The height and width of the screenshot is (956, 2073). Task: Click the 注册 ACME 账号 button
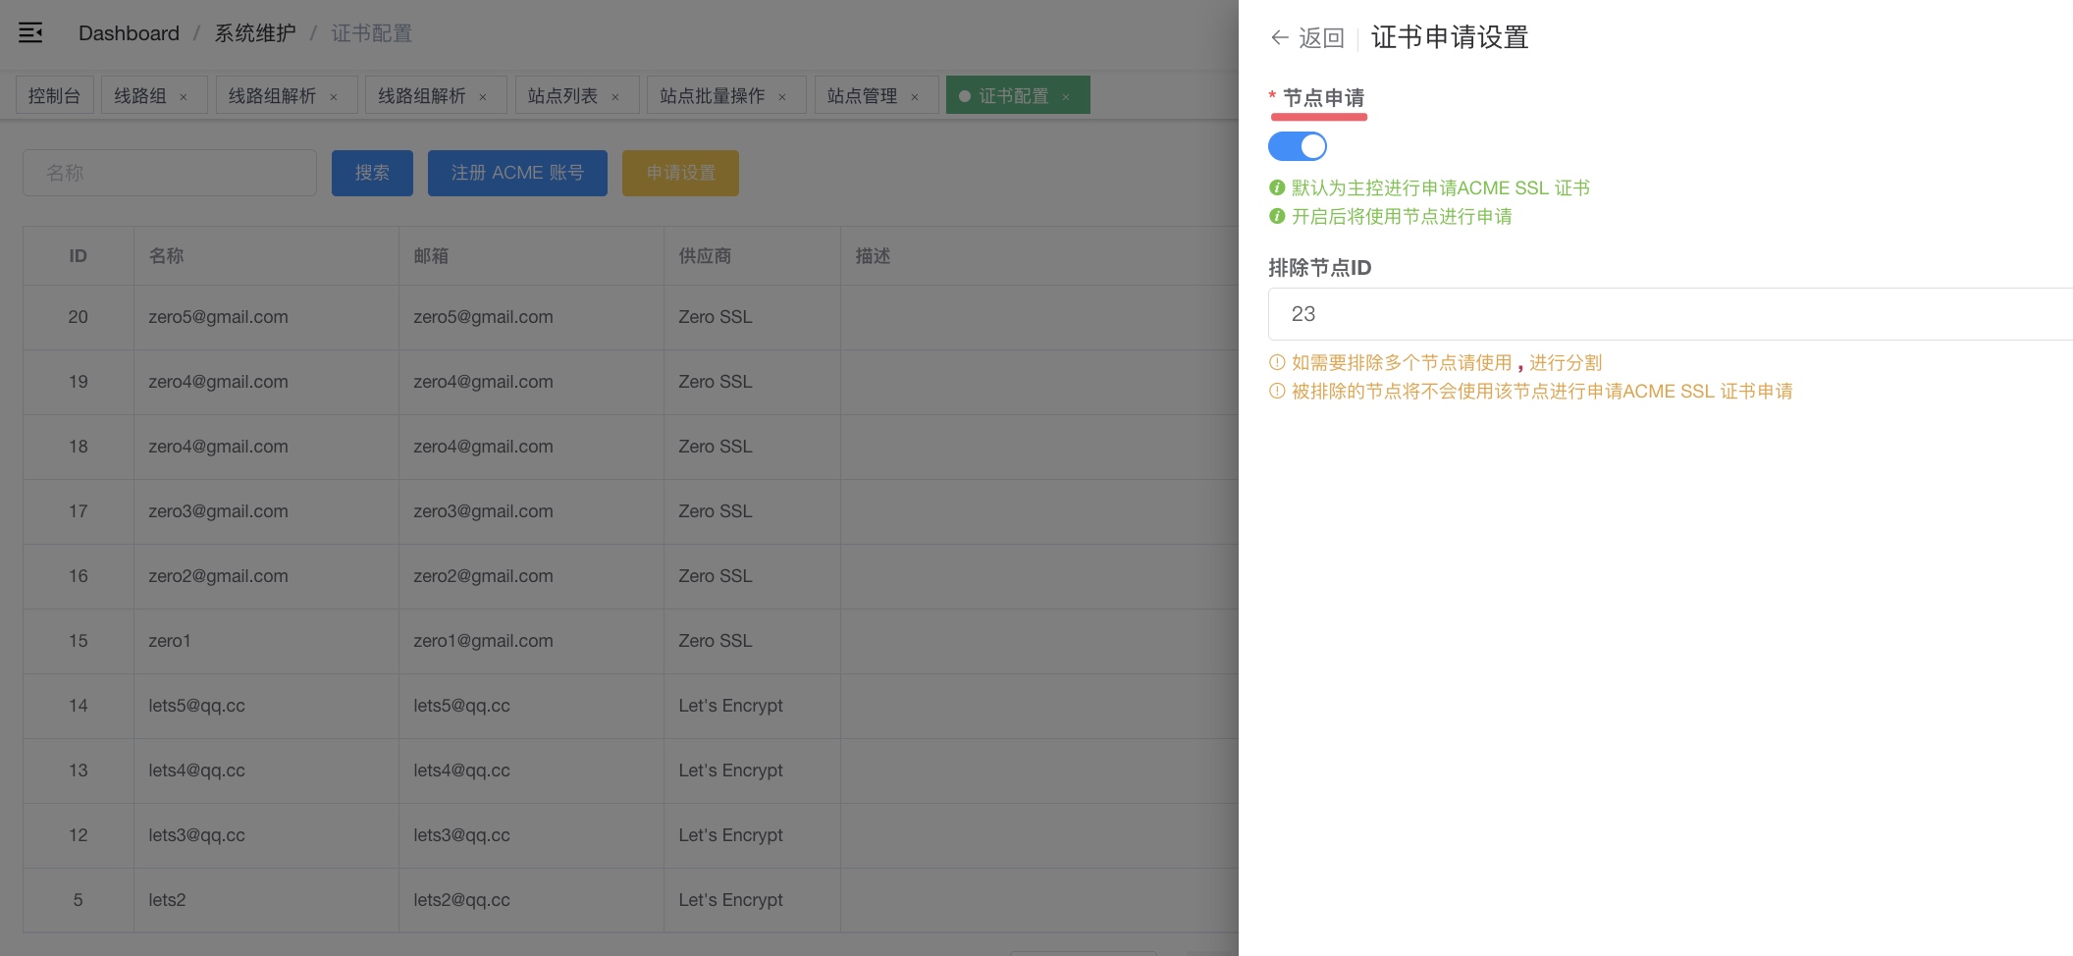pos(517,173)
